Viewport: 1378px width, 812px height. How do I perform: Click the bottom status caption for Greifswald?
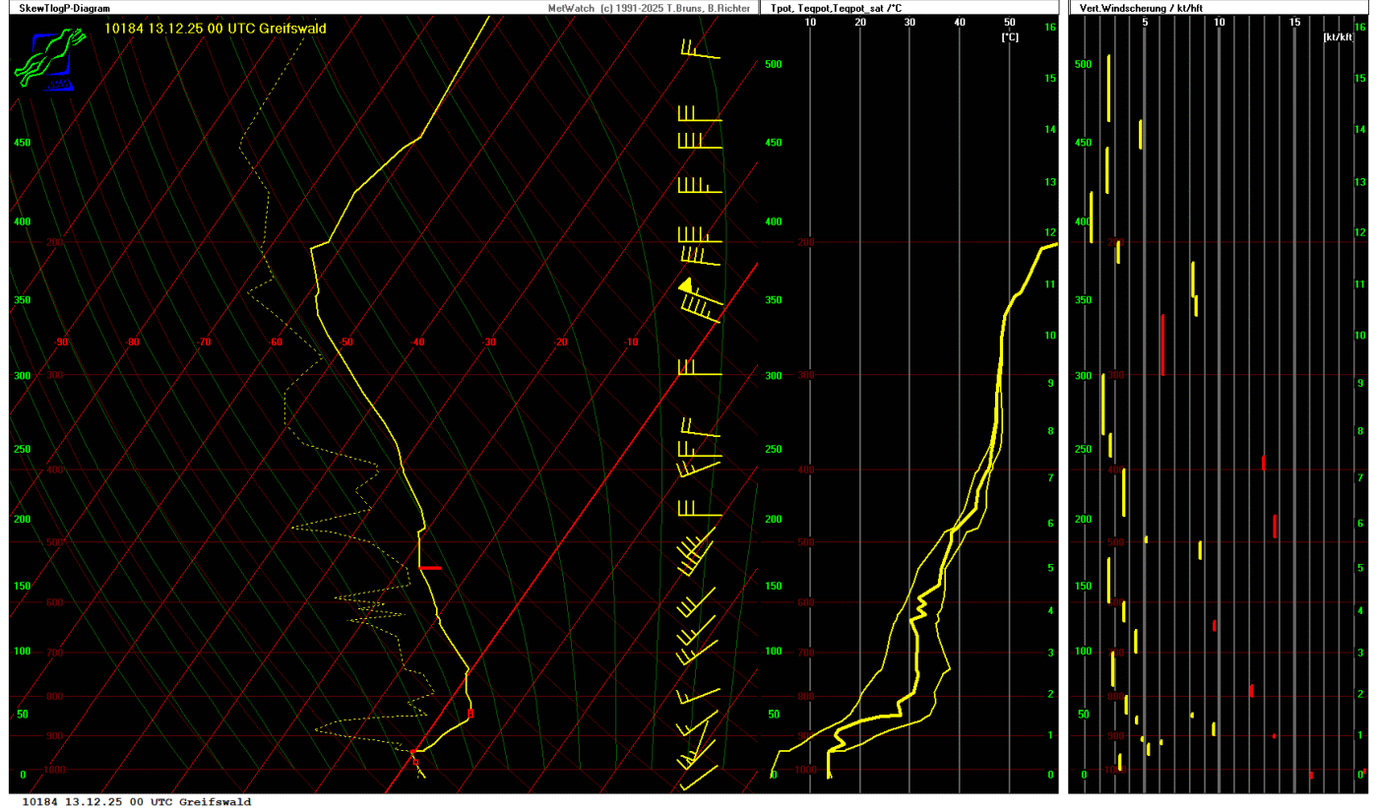click(136, 802)
